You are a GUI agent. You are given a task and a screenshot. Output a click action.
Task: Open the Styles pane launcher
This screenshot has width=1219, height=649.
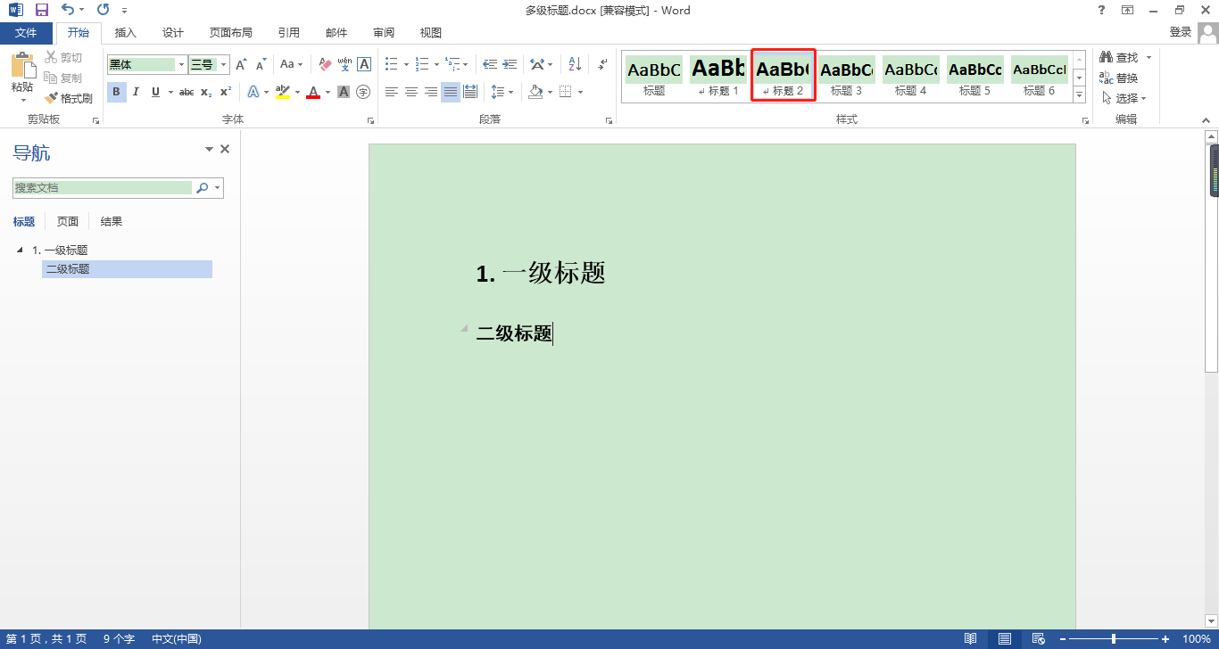[1085, 120]
